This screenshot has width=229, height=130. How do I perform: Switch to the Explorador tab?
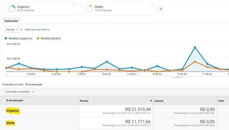[11, 21]
